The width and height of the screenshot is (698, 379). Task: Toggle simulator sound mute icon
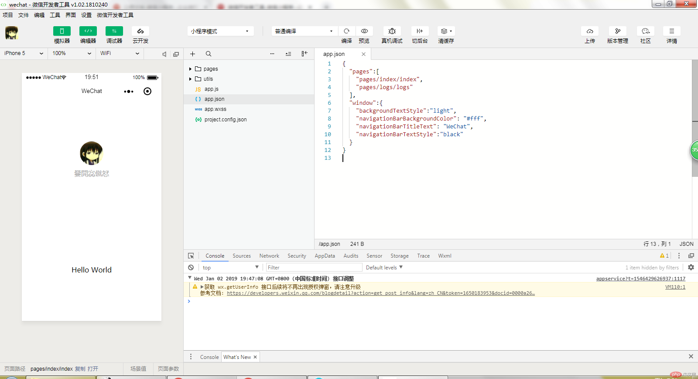[164, 54]
